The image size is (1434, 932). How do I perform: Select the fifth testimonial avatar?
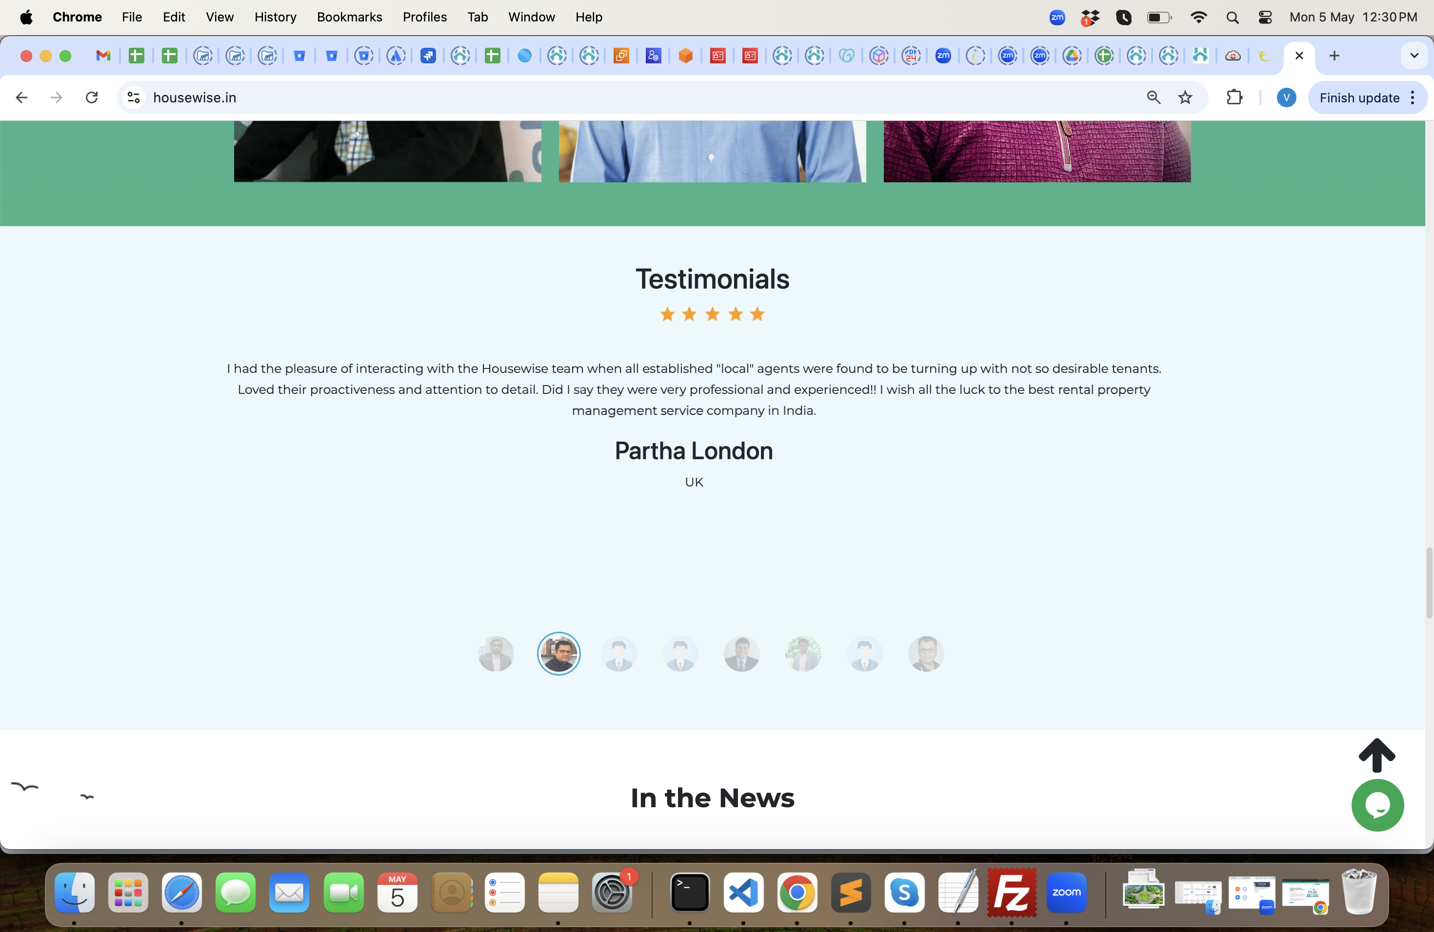pyautogui.click(x=742, y=654)
